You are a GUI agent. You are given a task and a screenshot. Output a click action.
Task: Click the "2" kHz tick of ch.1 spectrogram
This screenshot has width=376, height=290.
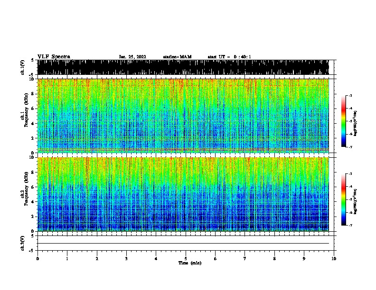[33, 138]
